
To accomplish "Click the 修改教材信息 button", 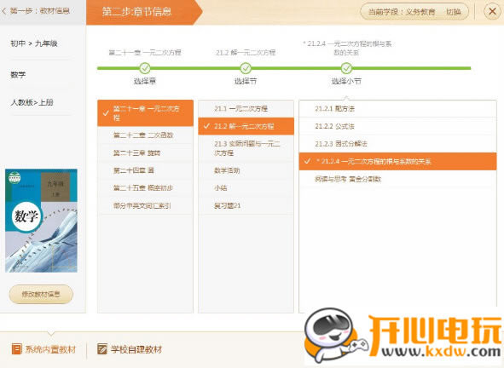I will [x=41, y=294].
